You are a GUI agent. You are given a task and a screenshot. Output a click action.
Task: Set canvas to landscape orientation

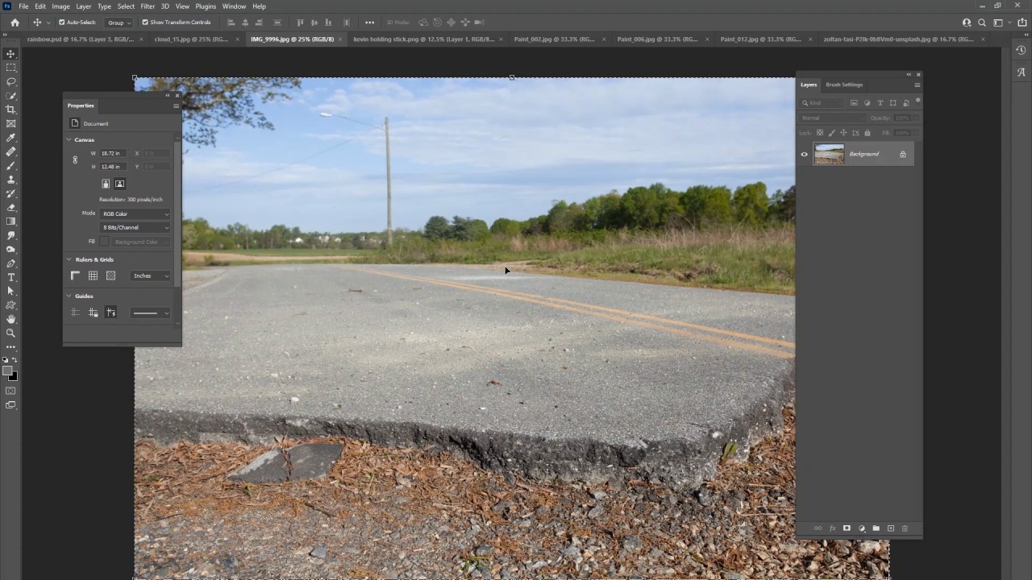tap(119, 184)
